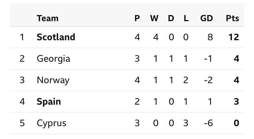This screenshot has width=254, height=139.
Task: Click the P (played) column header
Action: tap(137, 18)
